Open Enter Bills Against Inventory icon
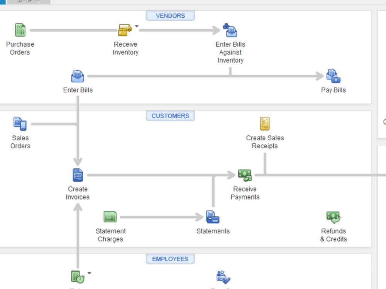The height and width of the screenshot is (289, 386). pos(230,30)
